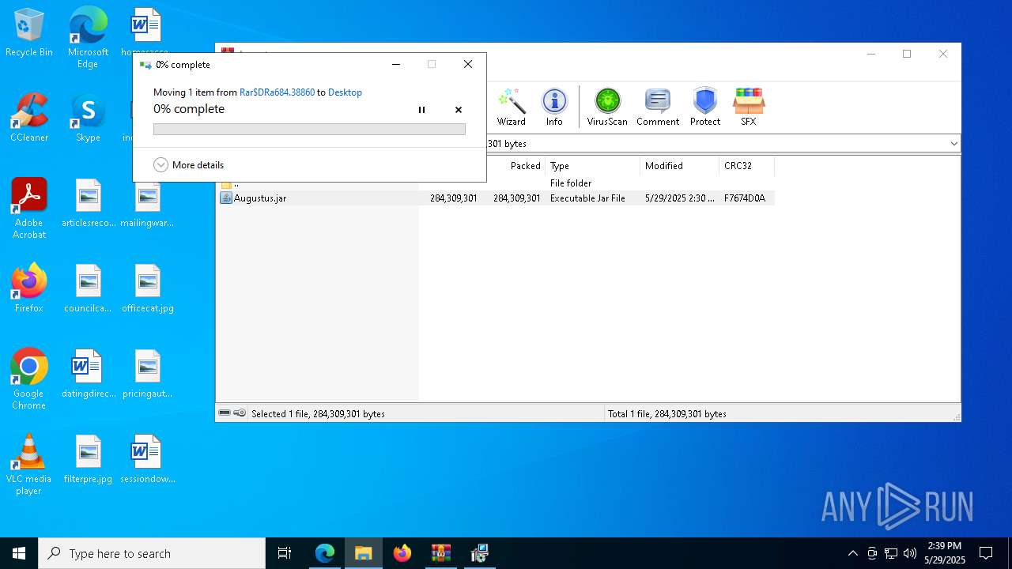1012x569 pixels.
Task: Select councilca image file on desktop
Action: pyautogui.click(x=89, y=288)
